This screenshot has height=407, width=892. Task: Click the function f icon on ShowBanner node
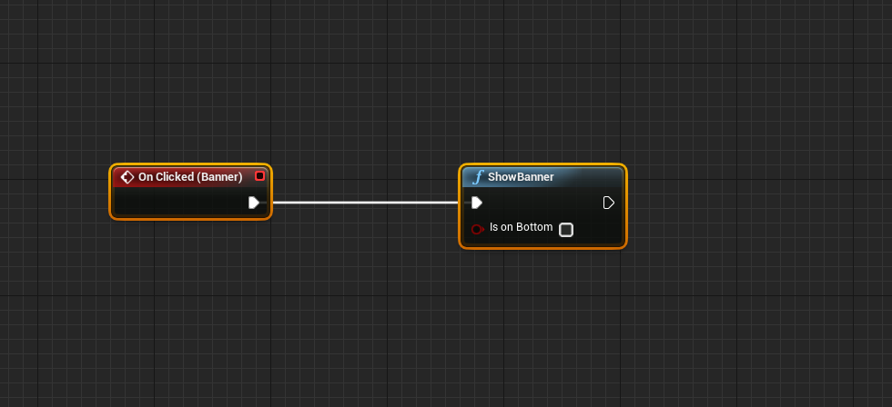tap(478, 177)
